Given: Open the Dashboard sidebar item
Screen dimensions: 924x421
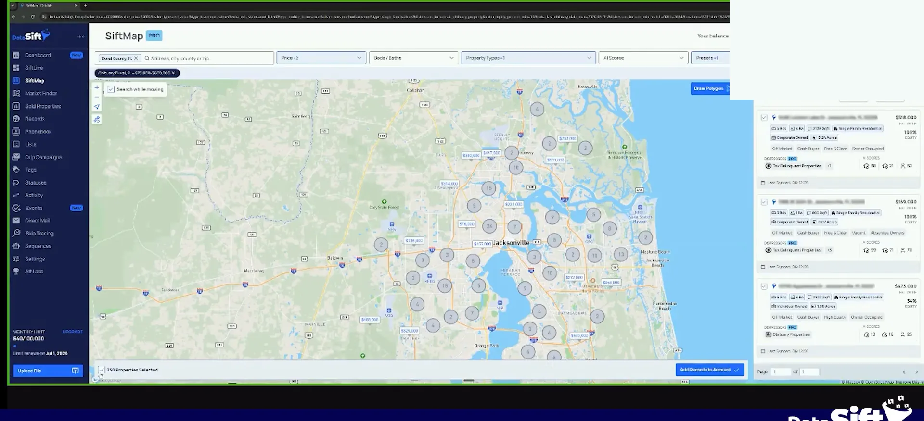Looking at the screenshot, I should 47,55.
